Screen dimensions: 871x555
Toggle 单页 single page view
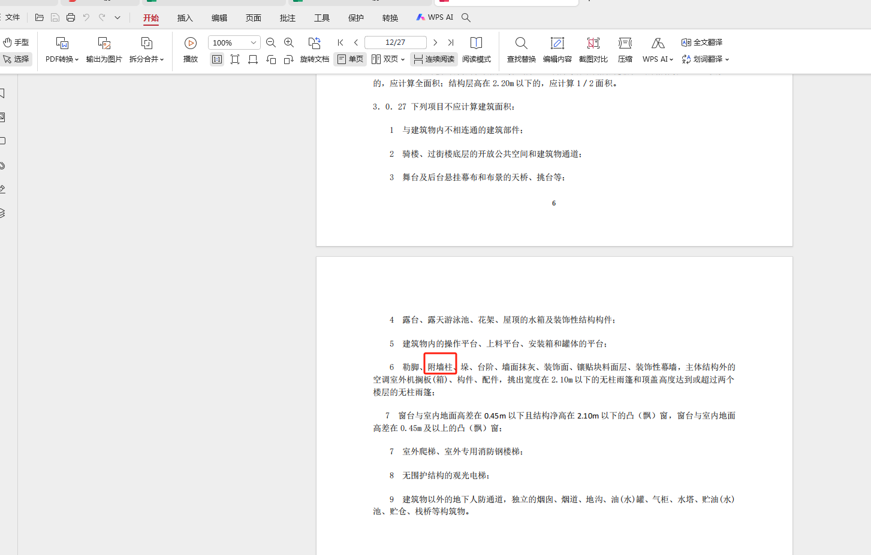pos(351,59)
